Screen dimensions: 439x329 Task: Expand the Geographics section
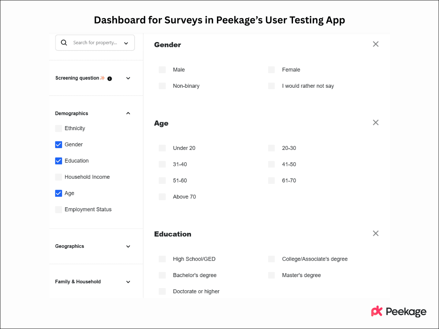point(128,246)
